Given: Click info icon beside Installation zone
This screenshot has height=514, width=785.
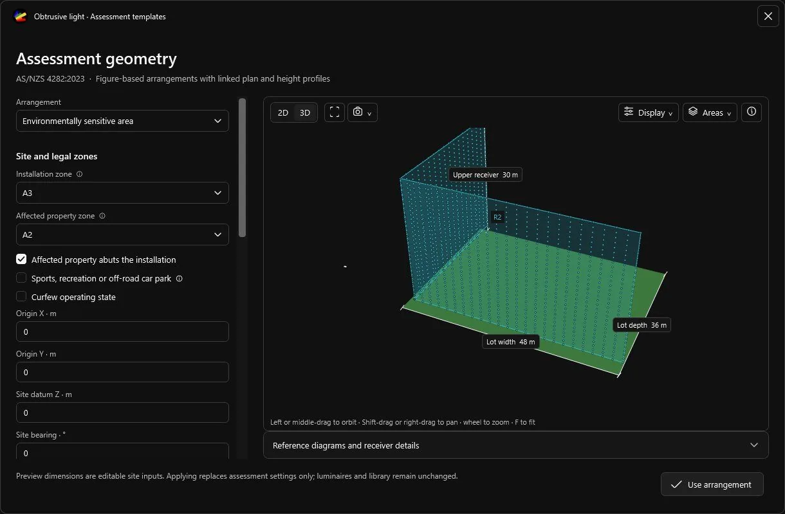Looking at the screenshot, I should point(80,174).
